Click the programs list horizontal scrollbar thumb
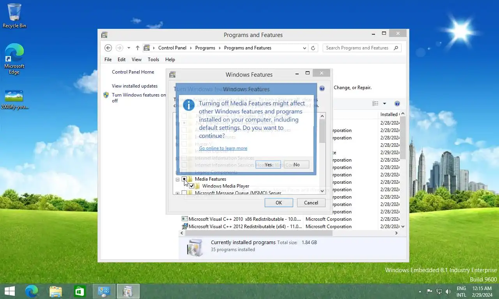The width and height of the screenshot is (499, 299). click(259, 233)
